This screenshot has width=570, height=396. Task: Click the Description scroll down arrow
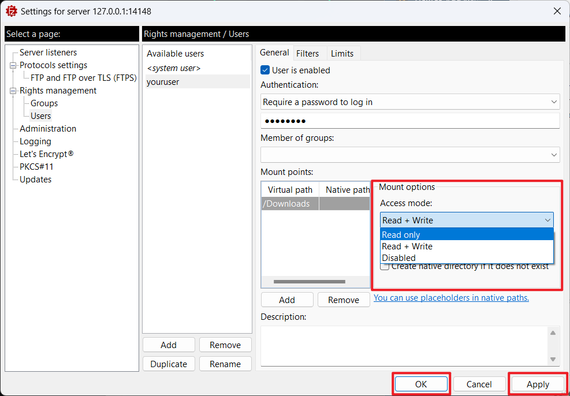[553, 359]
